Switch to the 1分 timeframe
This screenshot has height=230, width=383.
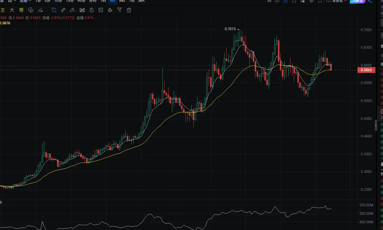tap(38, 1)
